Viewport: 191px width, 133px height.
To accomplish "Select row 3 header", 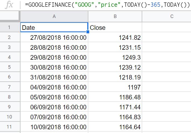I will coord(9,47).
